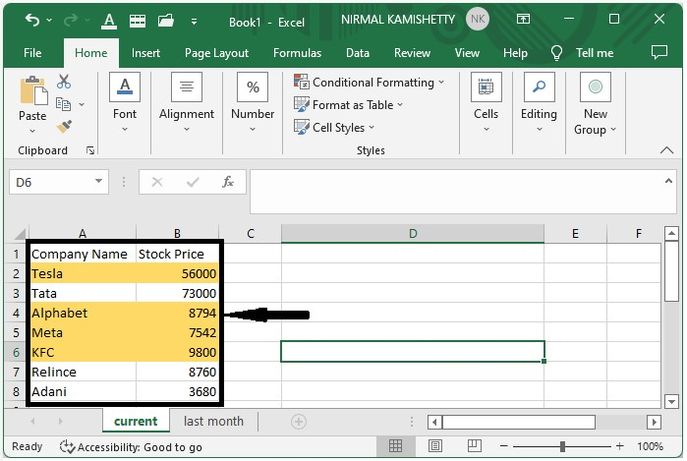The image size is (687, 461).
Task: Click the Insert Function fx icon
Action: tap(228, 182)
